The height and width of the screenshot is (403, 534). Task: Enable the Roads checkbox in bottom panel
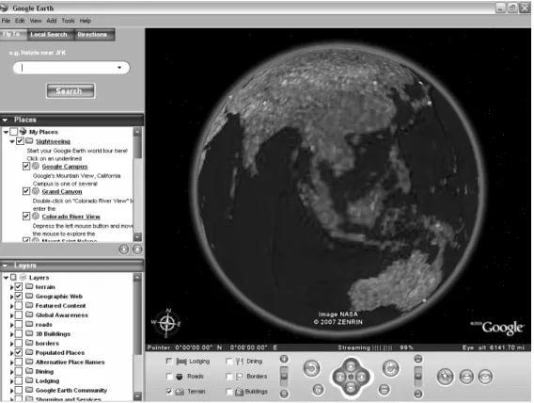pyautogui.click(x=169, y=376)
